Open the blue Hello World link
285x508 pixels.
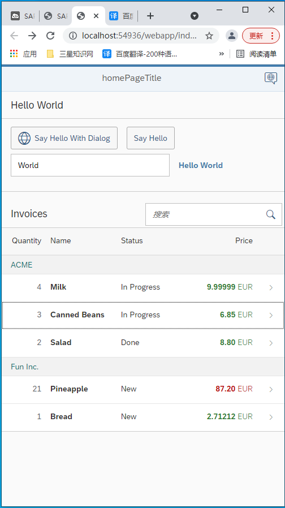click(201, 165)
